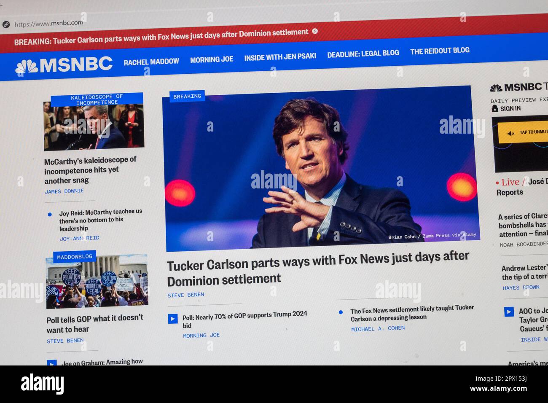The height and width of the screenshot is (403, 548).
Task: Open the Keep Abortion Legal thumbnail
Action: (x=97, y=281)
